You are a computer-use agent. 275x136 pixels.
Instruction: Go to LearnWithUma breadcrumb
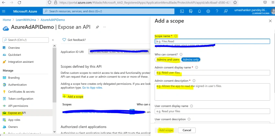26,20
